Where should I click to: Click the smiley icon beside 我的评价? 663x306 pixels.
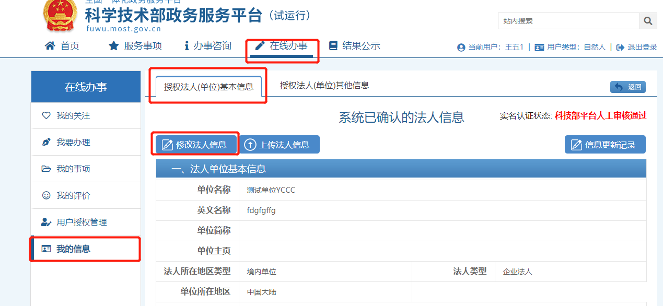(46, 195)
